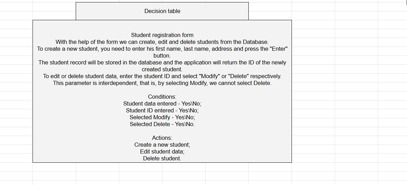The image size is (407, 185).
Task: Click the 'Student registration form' heading text
Action: coord(162,35)
